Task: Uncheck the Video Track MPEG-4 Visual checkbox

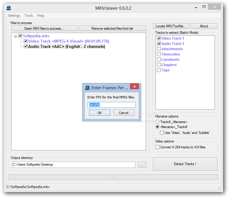Action: (x=26, y=41)
